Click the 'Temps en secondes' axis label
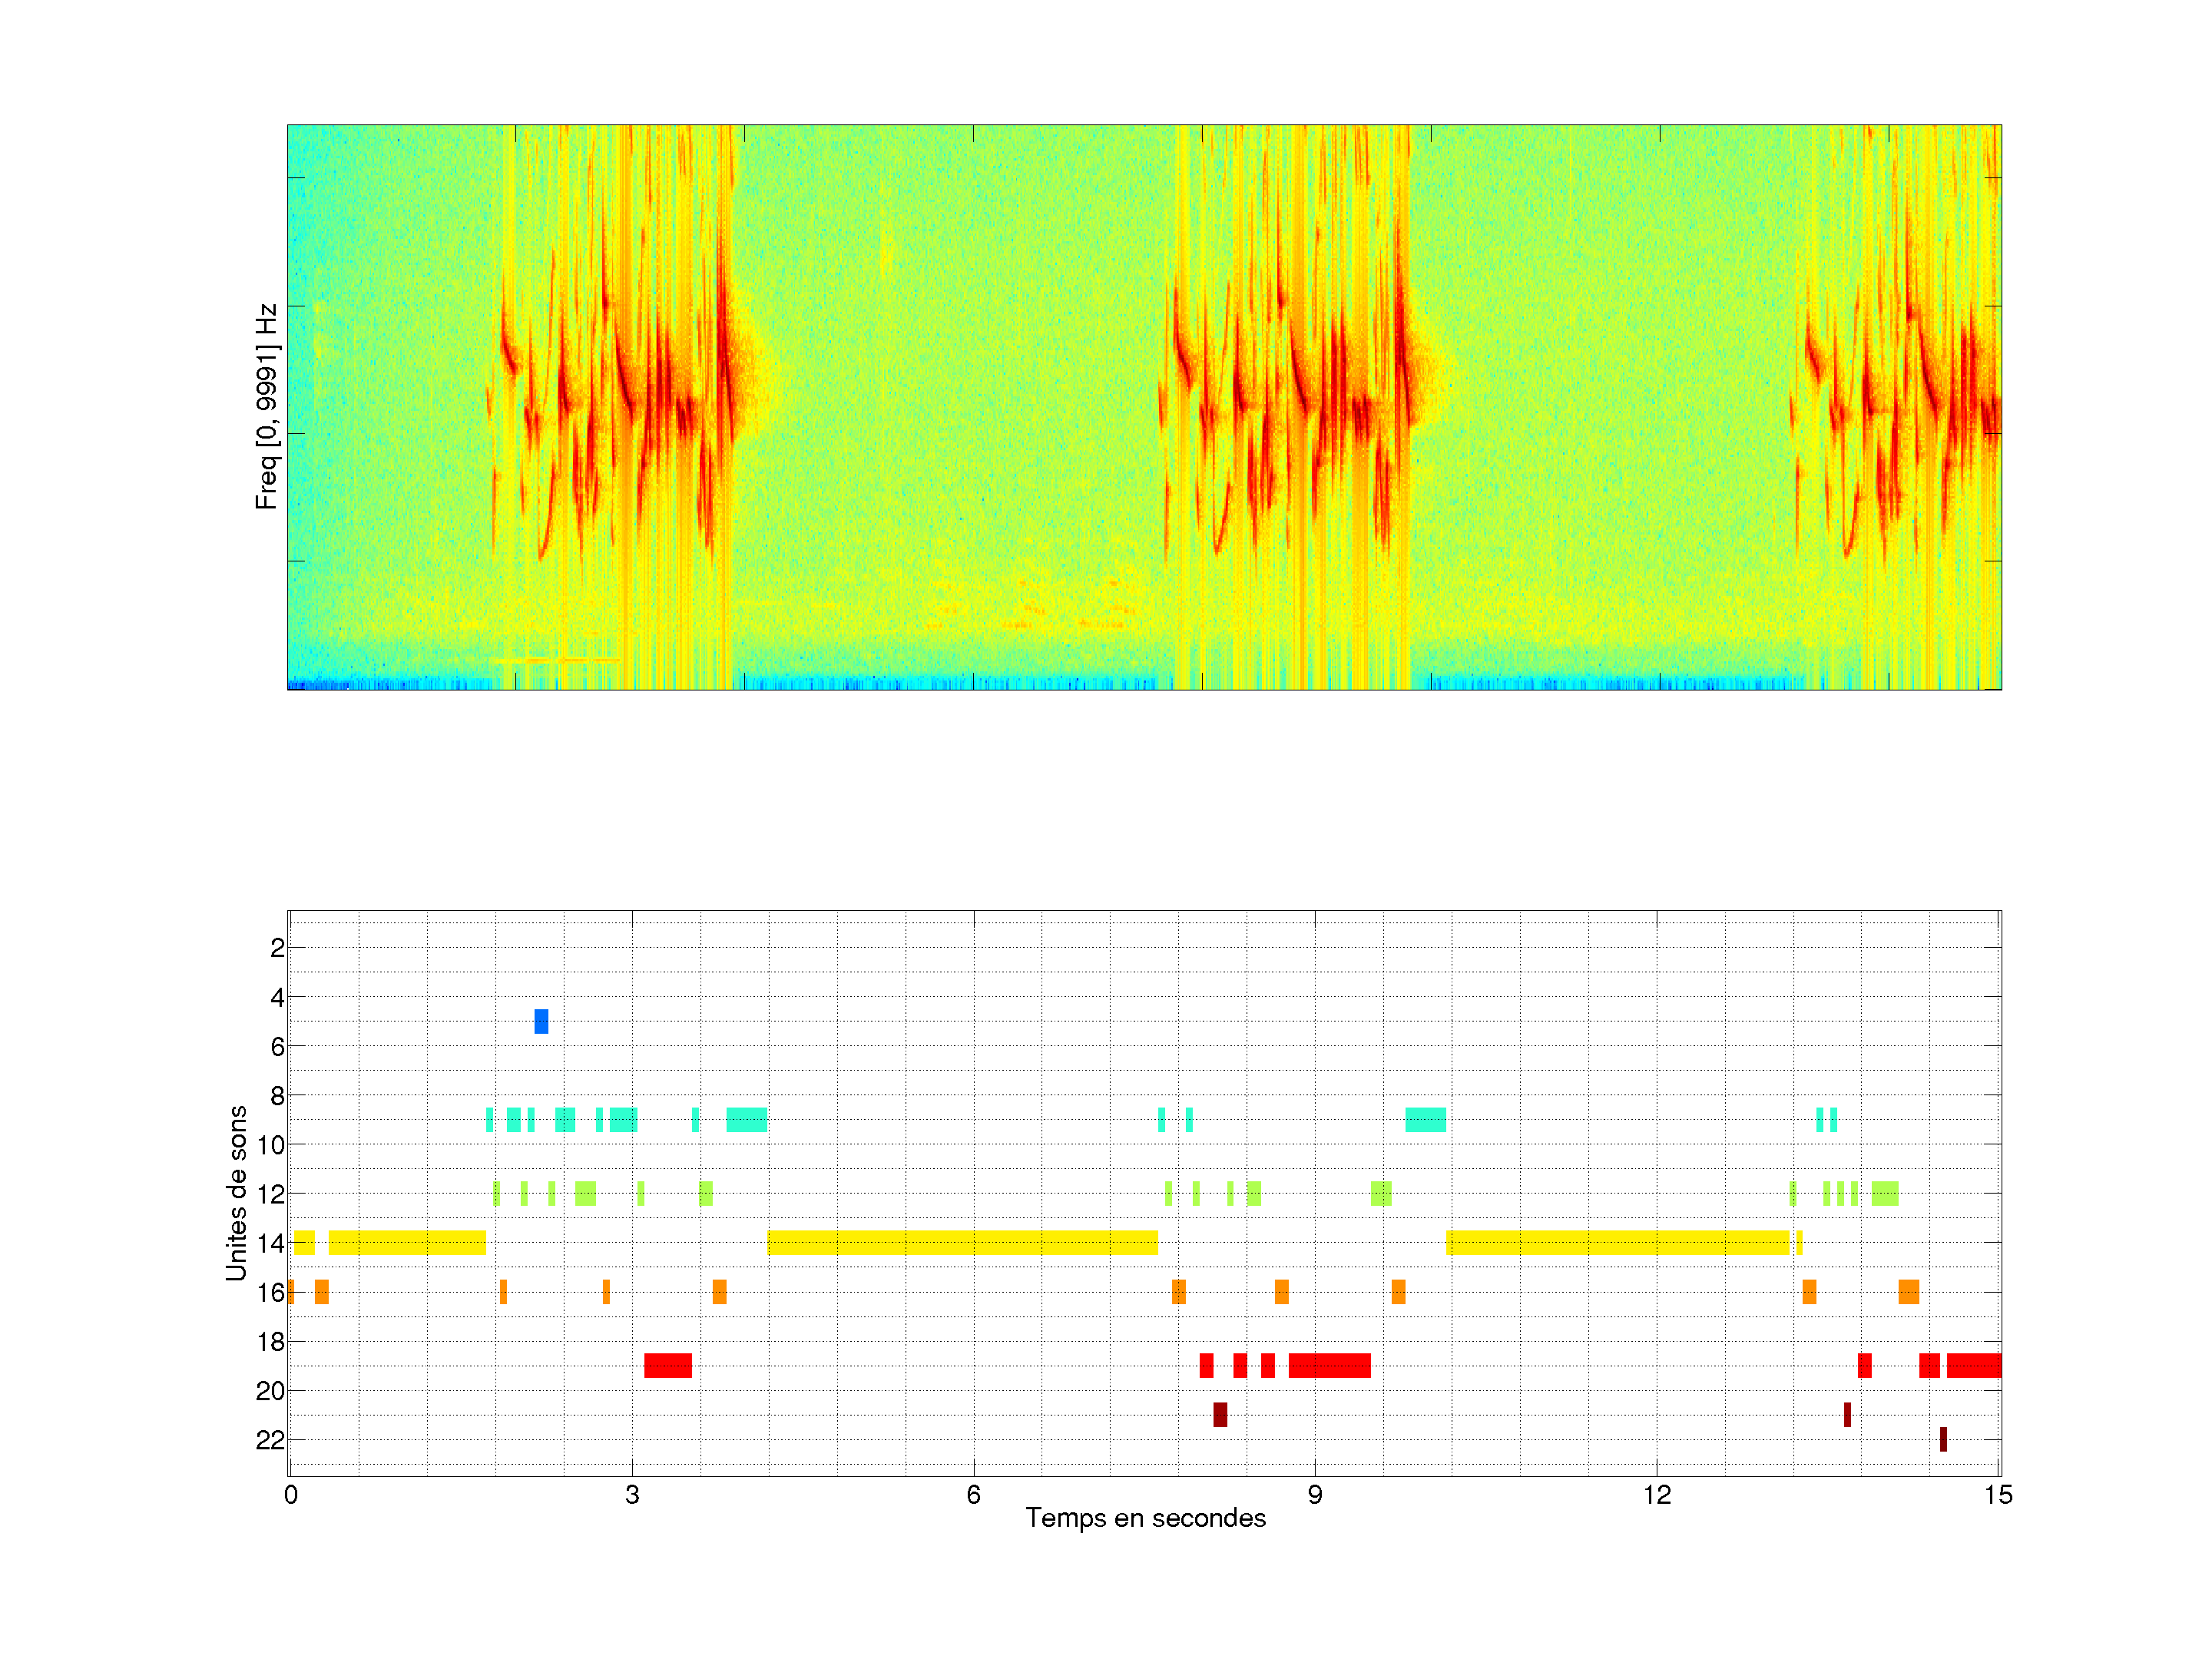The height and width of the screenshot is (1659, 2212). (1145, 1518)
